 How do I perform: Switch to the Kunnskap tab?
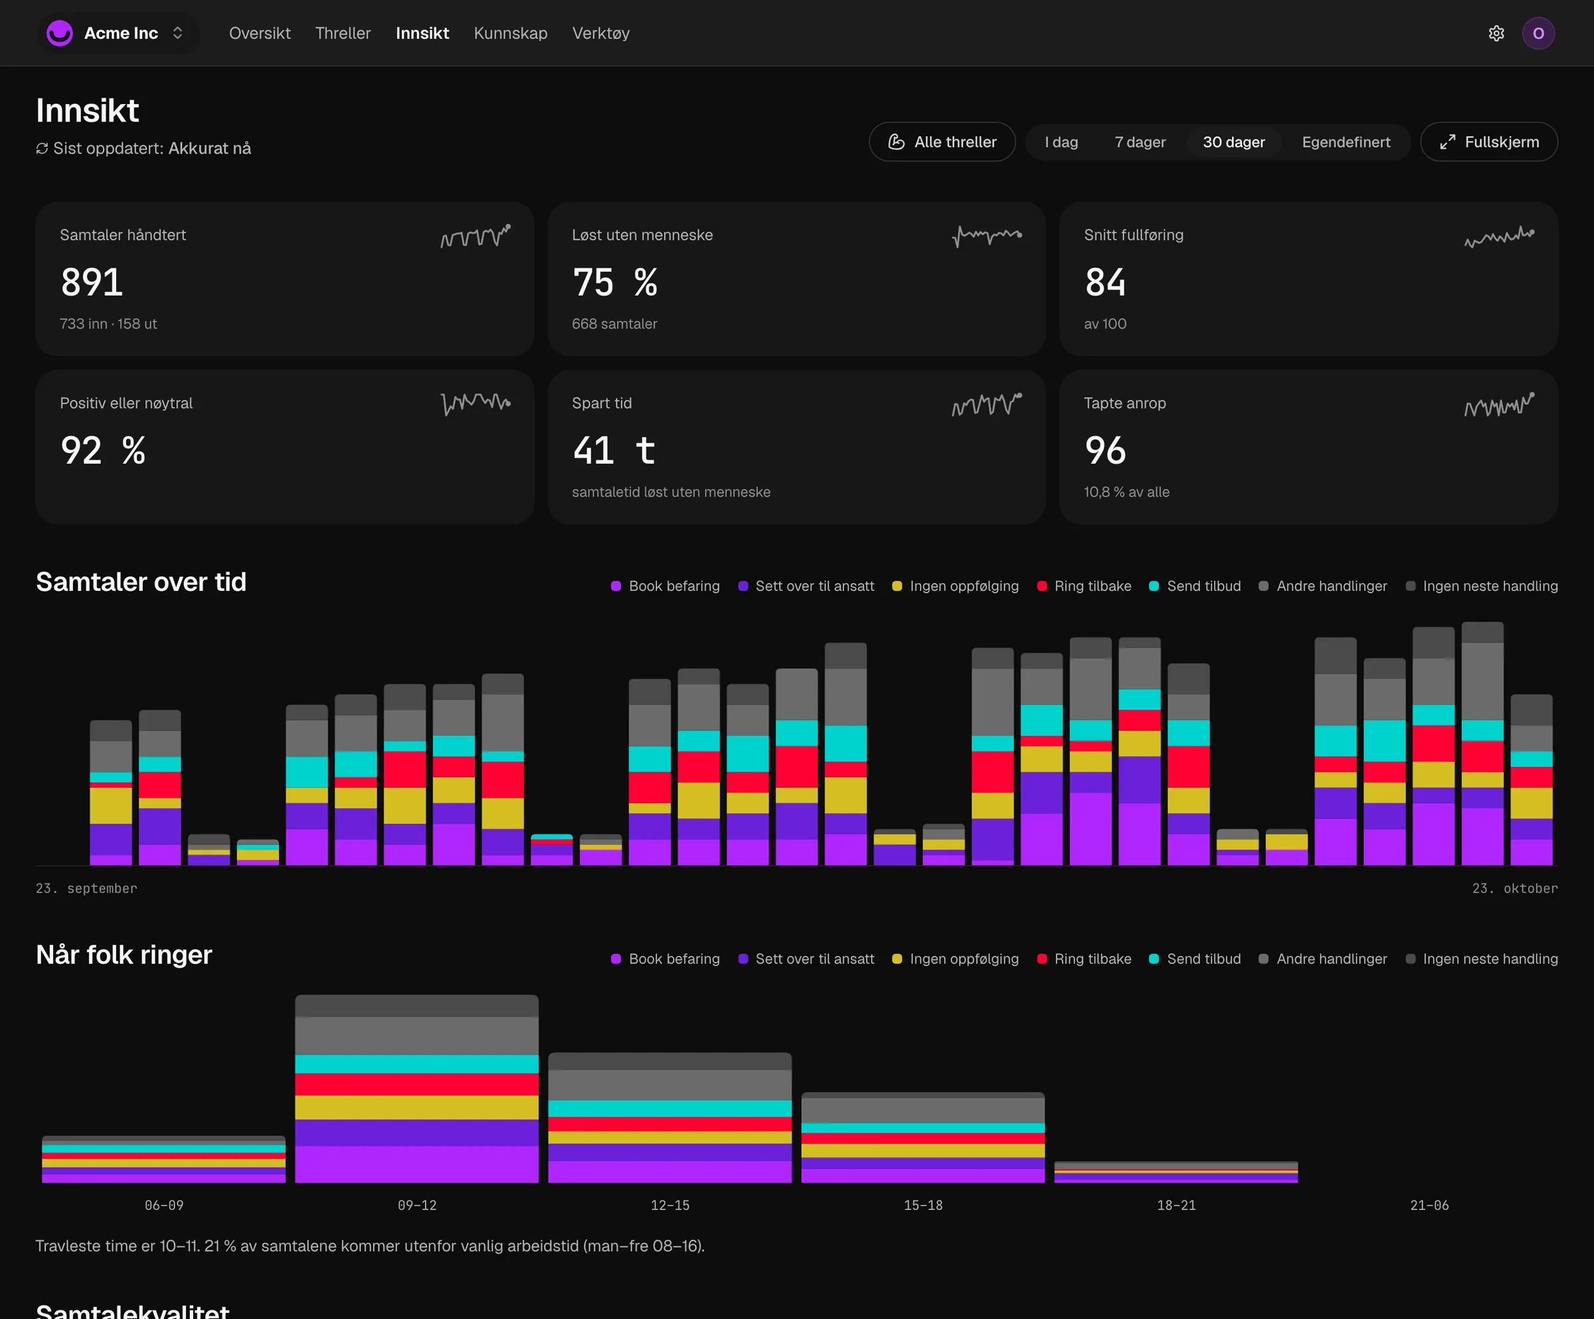pos(510,33)
